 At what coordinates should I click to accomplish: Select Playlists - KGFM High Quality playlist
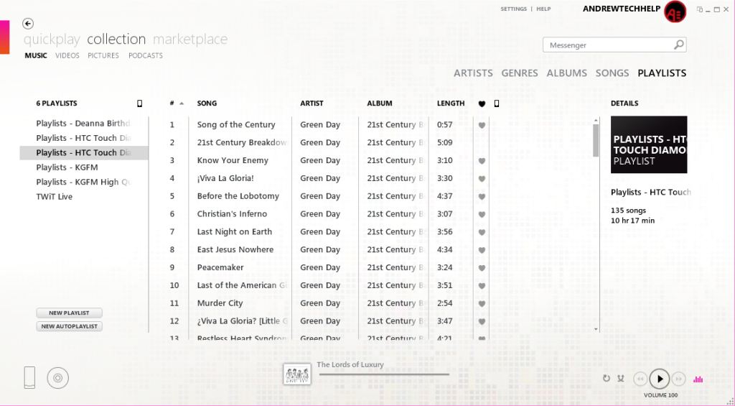(x=83, y=182)
